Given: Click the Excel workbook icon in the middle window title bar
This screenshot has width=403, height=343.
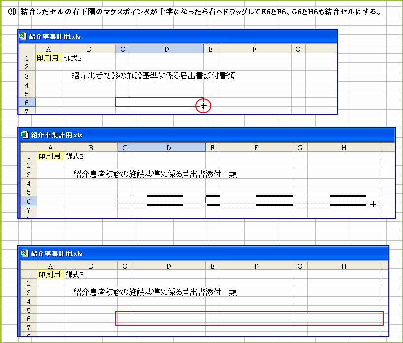Looking at the screenshot, I should pos(23,135).
